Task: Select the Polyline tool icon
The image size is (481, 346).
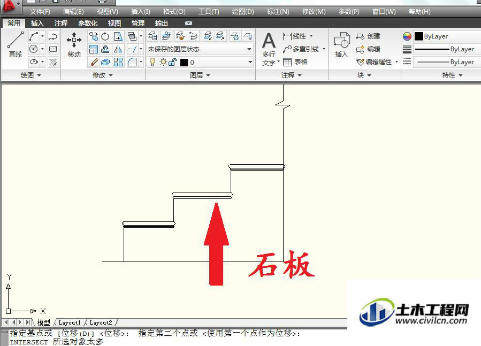Action: click(53, 36)
